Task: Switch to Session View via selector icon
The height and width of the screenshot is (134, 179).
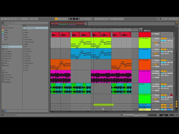Action: tap(177, 25)
